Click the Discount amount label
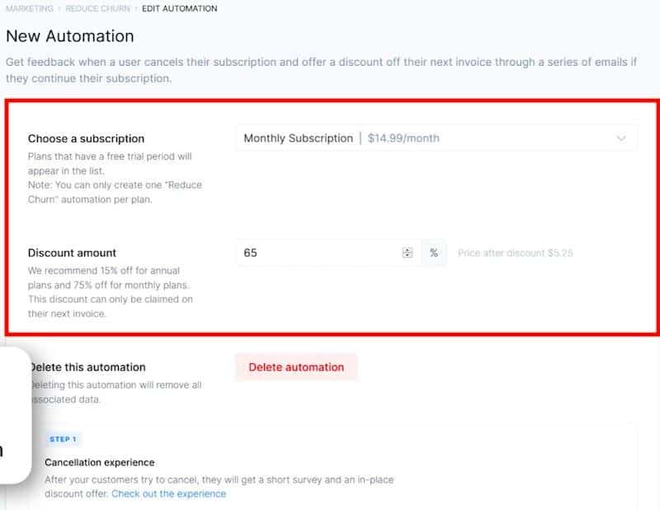660x510 pixels. tap(72, 253)
